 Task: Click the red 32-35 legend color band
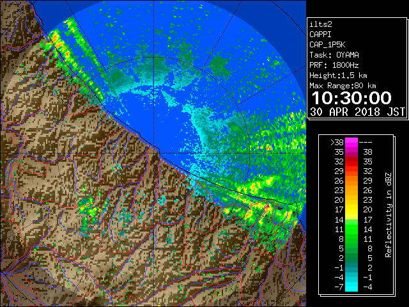[x=351, y=162]
